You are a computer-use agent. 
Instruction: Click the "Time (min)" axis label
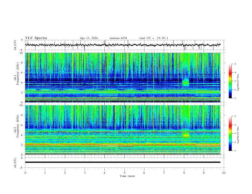pos(127,176)
